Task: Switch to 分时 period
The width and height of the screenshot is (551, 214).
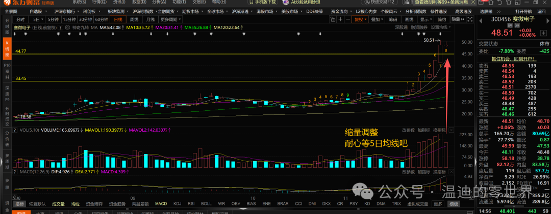Action: (20, 19)
